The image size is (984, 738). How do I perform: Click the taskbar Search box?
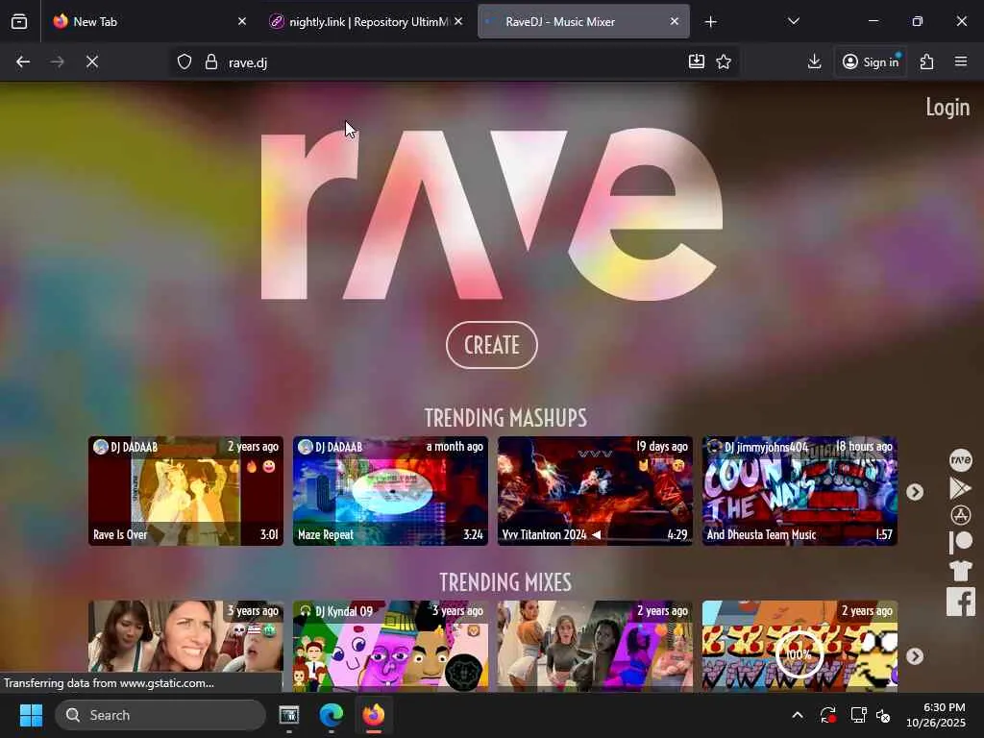tap(160, 715)
